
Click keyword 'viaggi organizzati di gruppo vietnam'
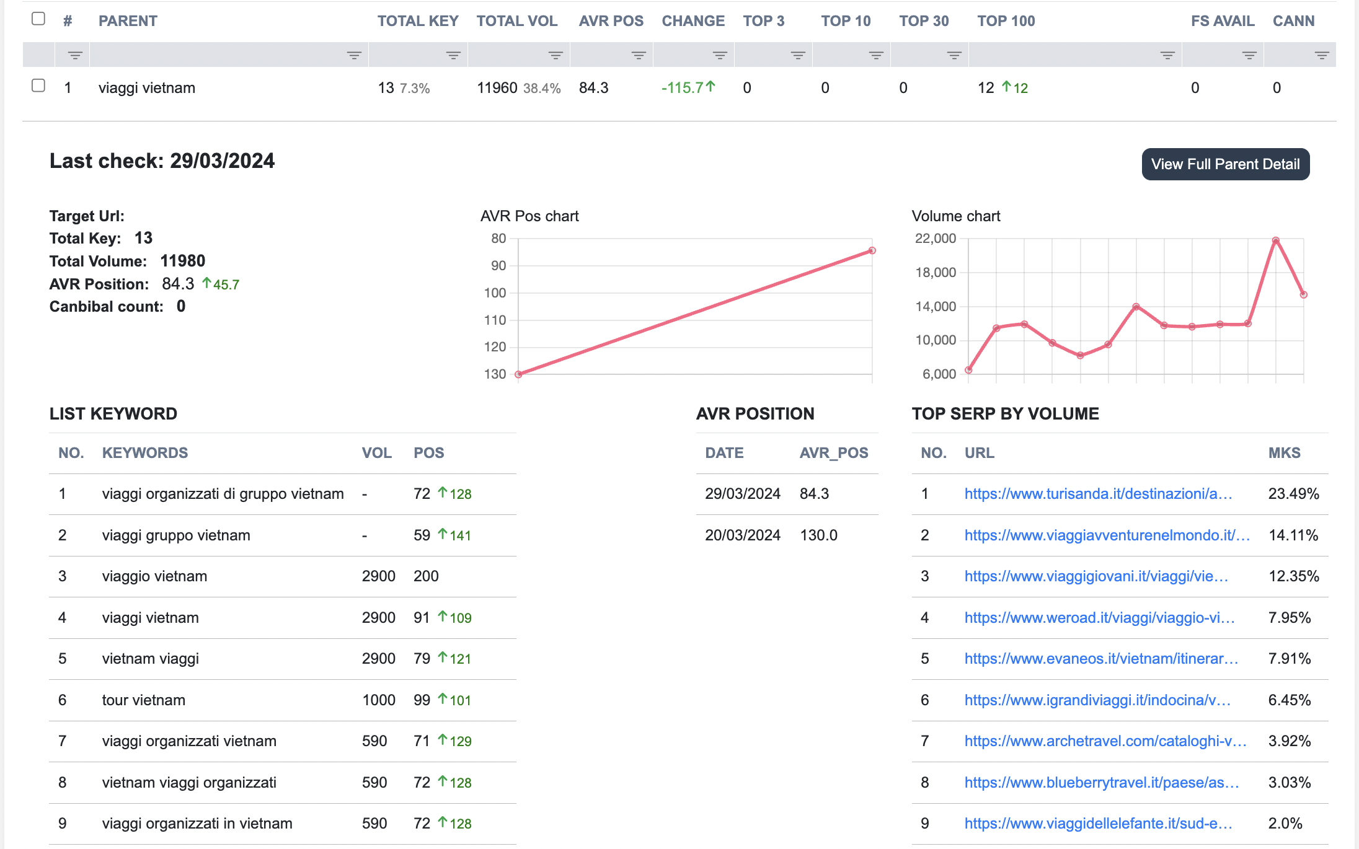point(223,494)
